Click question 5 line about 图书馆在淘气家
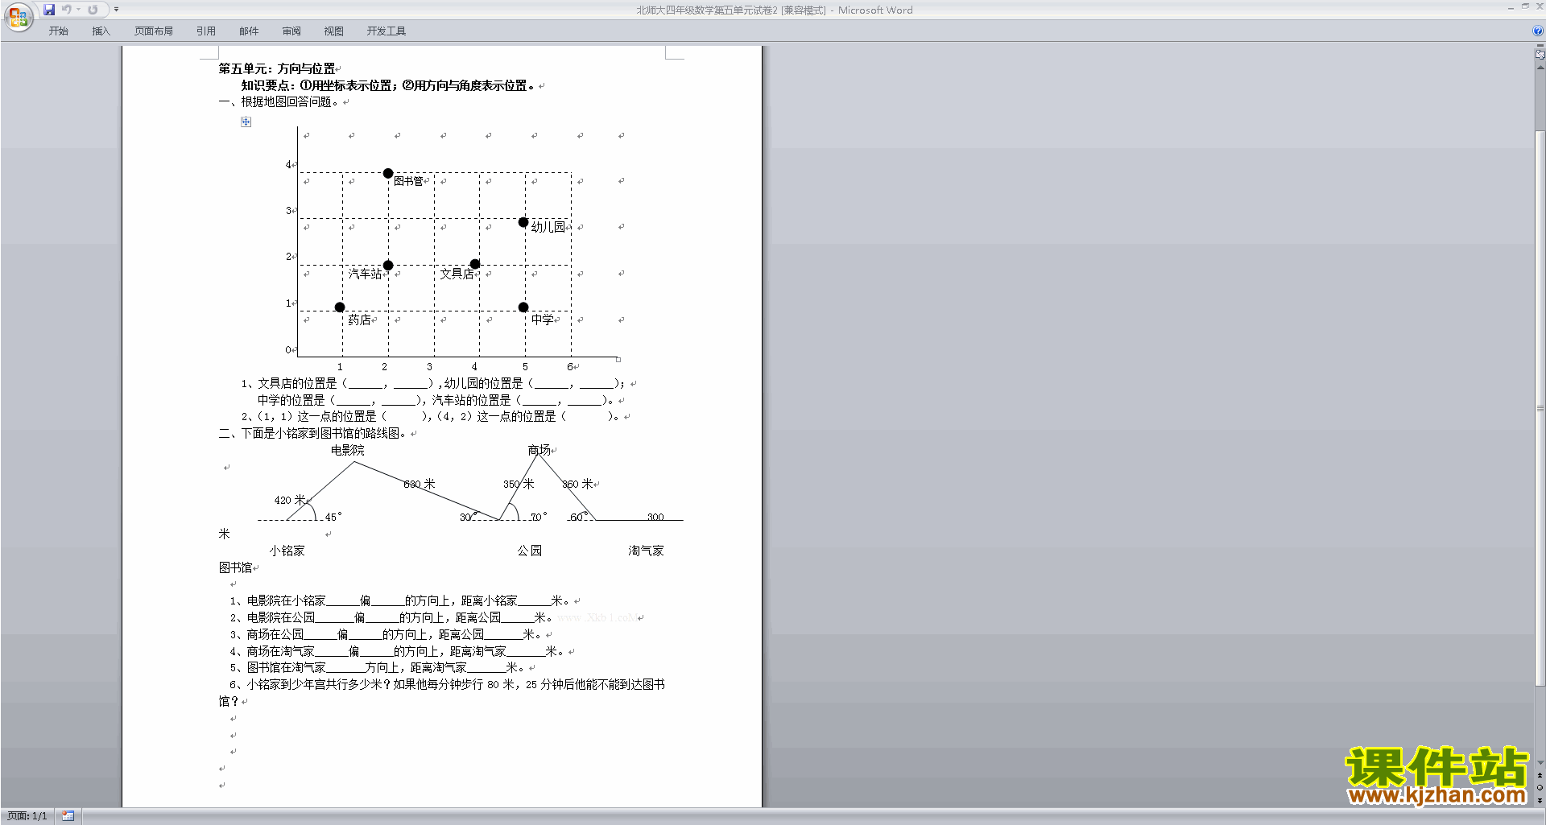The width and height of the screenshot is (1546, 825). pos(378,667)
